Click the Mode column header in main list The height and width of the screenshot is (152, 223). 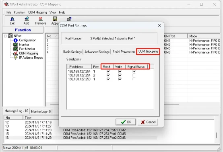204,36
